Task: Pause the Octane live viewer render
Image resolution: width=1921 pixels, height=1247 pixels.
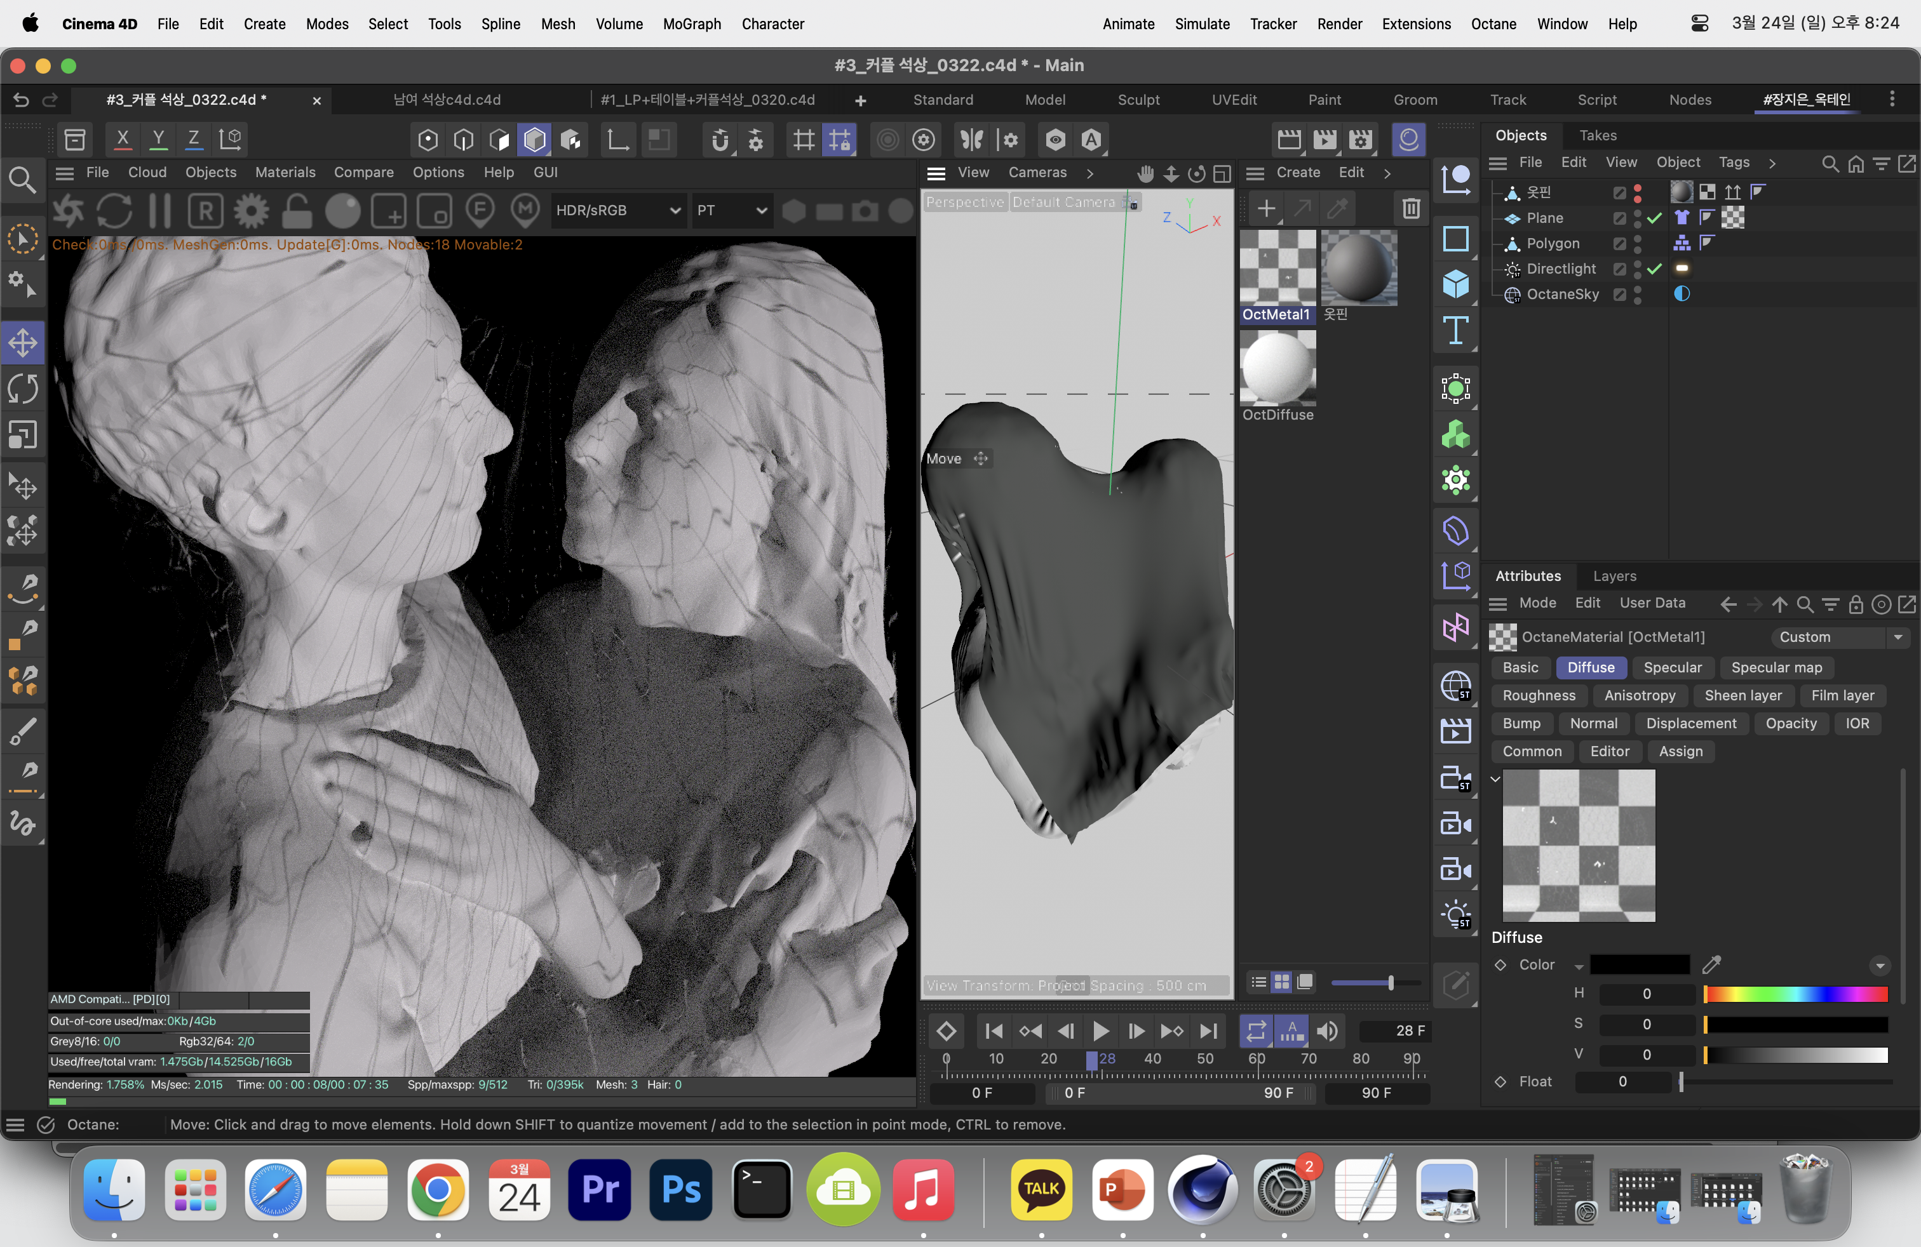Action: (x=160, y=211)
